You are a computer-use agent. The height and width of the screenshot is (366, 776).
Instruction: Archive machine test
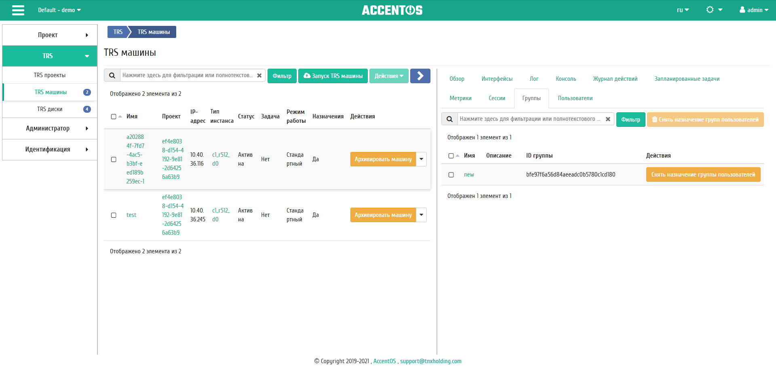(x=383, y=215)
